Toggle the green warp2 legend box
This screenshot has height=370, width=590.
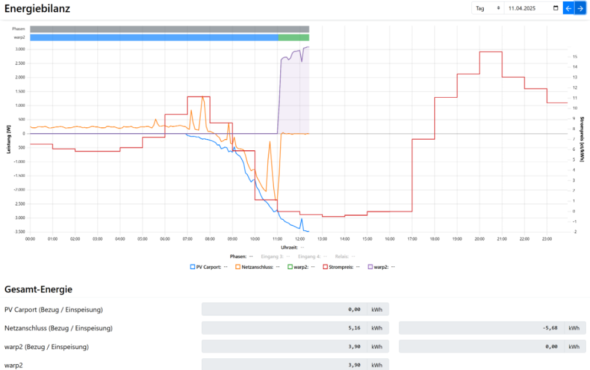290,267
